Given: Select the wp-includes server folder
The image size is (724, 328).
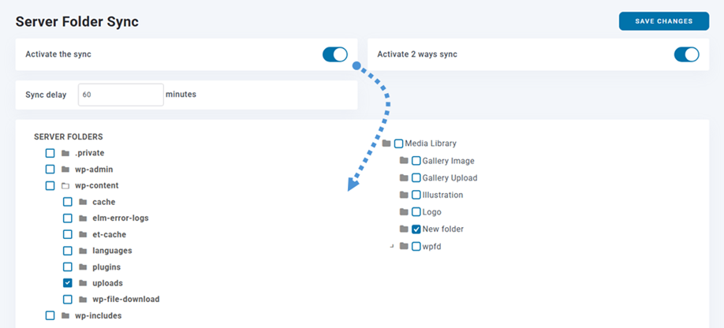Looking at the screenshot, I should (x=50, y=316).
